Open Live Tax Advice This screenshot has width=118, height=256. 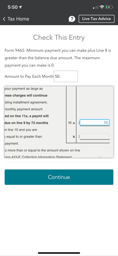[97, 19]
